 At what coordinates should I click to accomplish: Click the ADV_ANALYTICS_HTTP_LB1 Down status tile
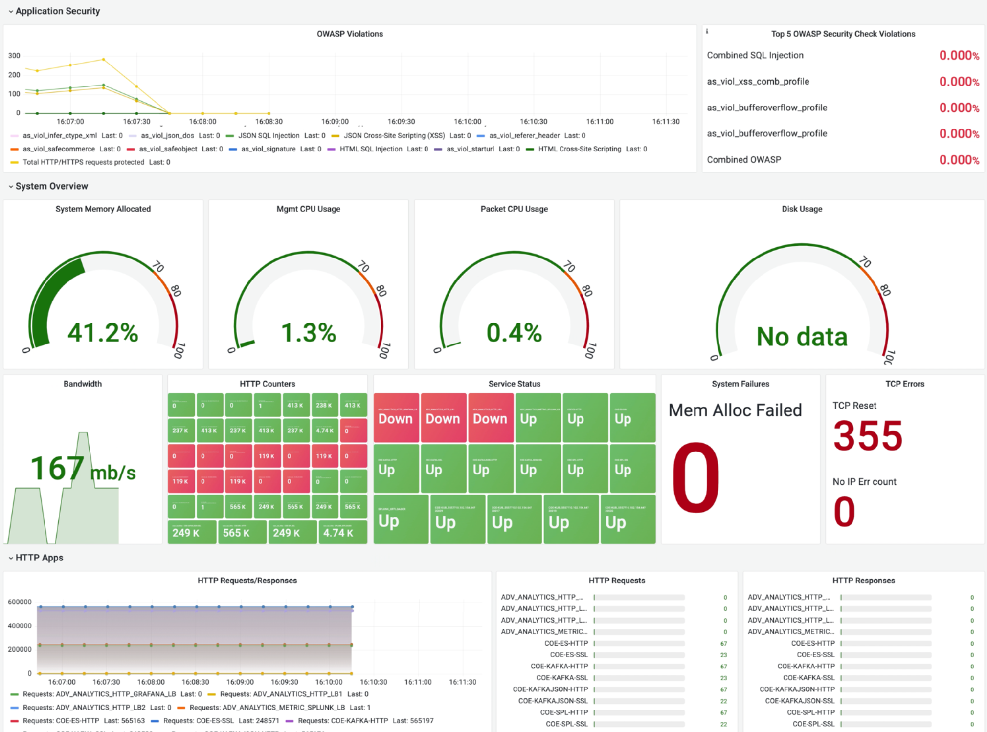(x=443, y=418)
